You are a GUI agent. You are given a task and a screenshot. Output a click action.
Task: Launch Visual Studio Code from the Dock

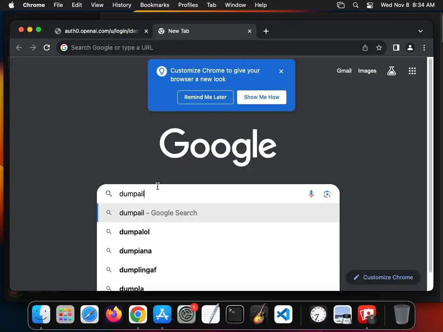click(283, 314)
